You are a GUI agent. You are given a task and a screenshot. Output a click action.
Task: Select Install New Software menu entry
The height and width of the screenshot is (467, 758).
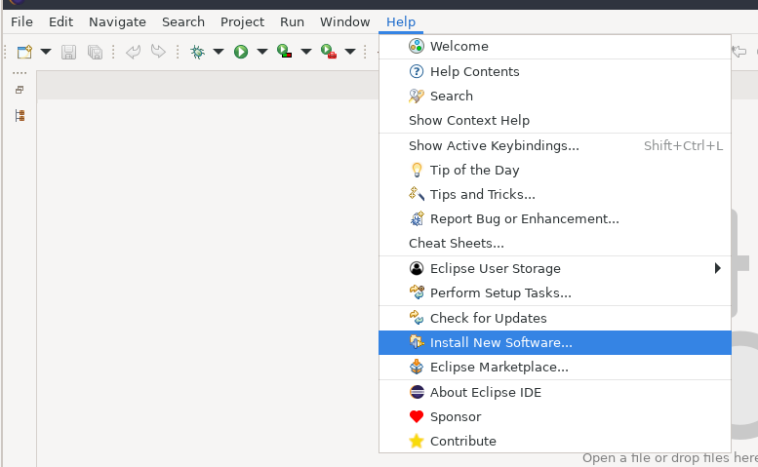[500, 342]
